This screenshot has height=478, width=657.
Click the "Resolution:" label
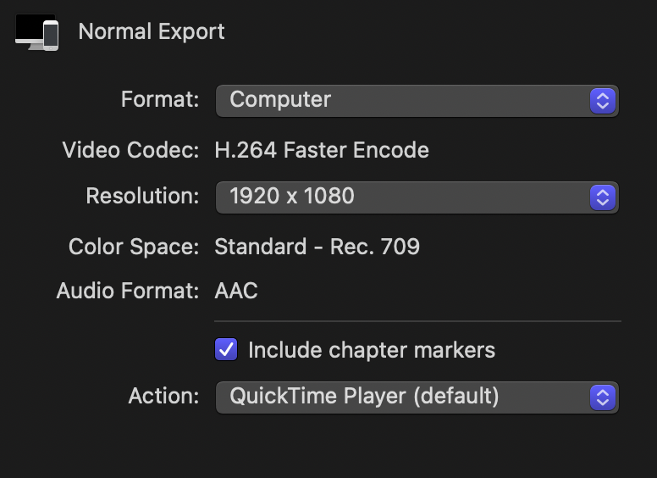(142, 197)
